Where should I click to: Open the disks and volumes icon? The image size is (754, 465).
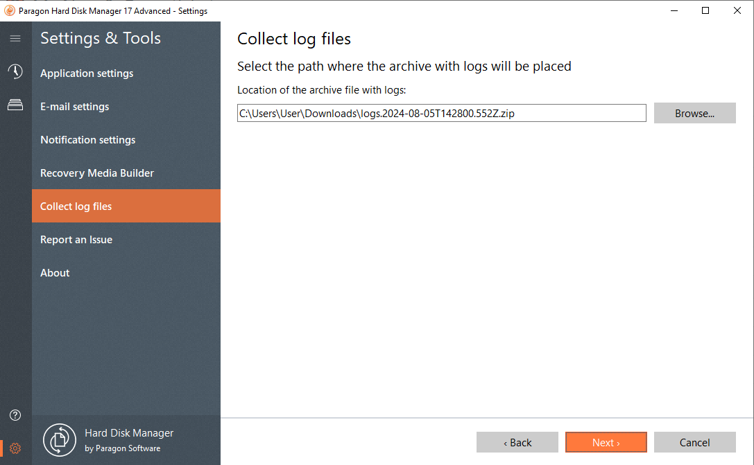[x=15, y=105]
